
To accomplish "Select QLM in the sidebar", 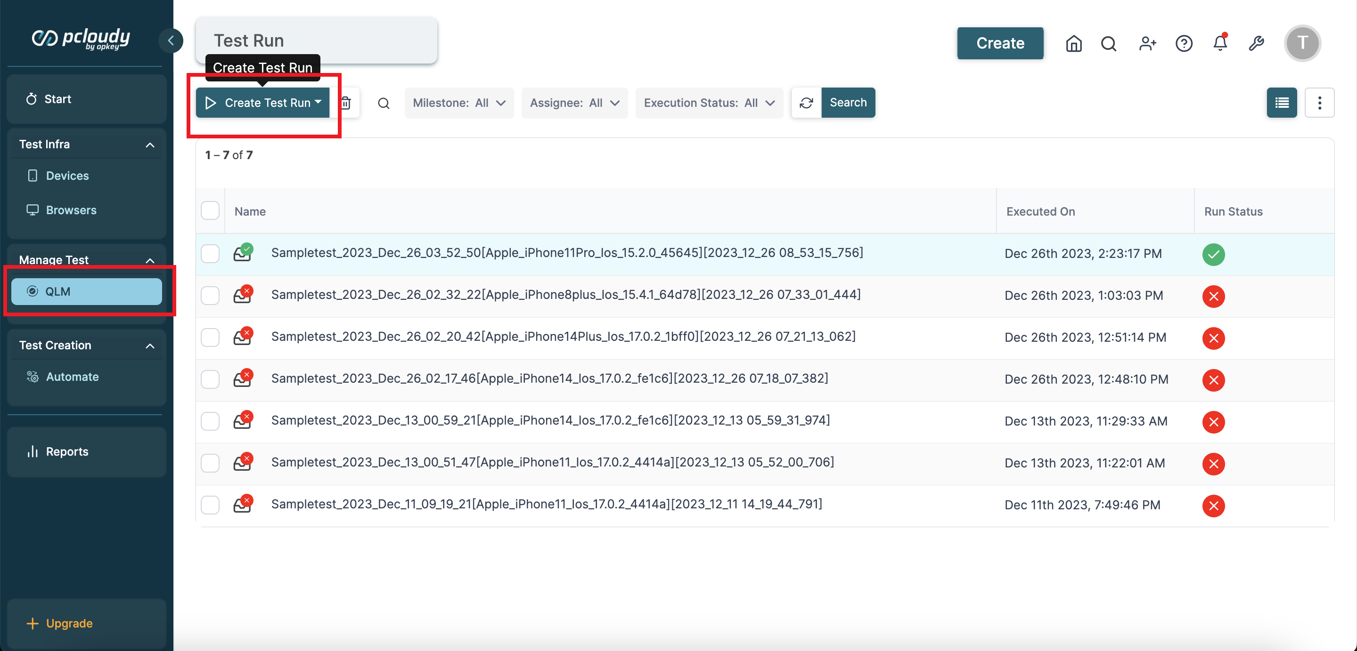I will (x=86, y=291).
